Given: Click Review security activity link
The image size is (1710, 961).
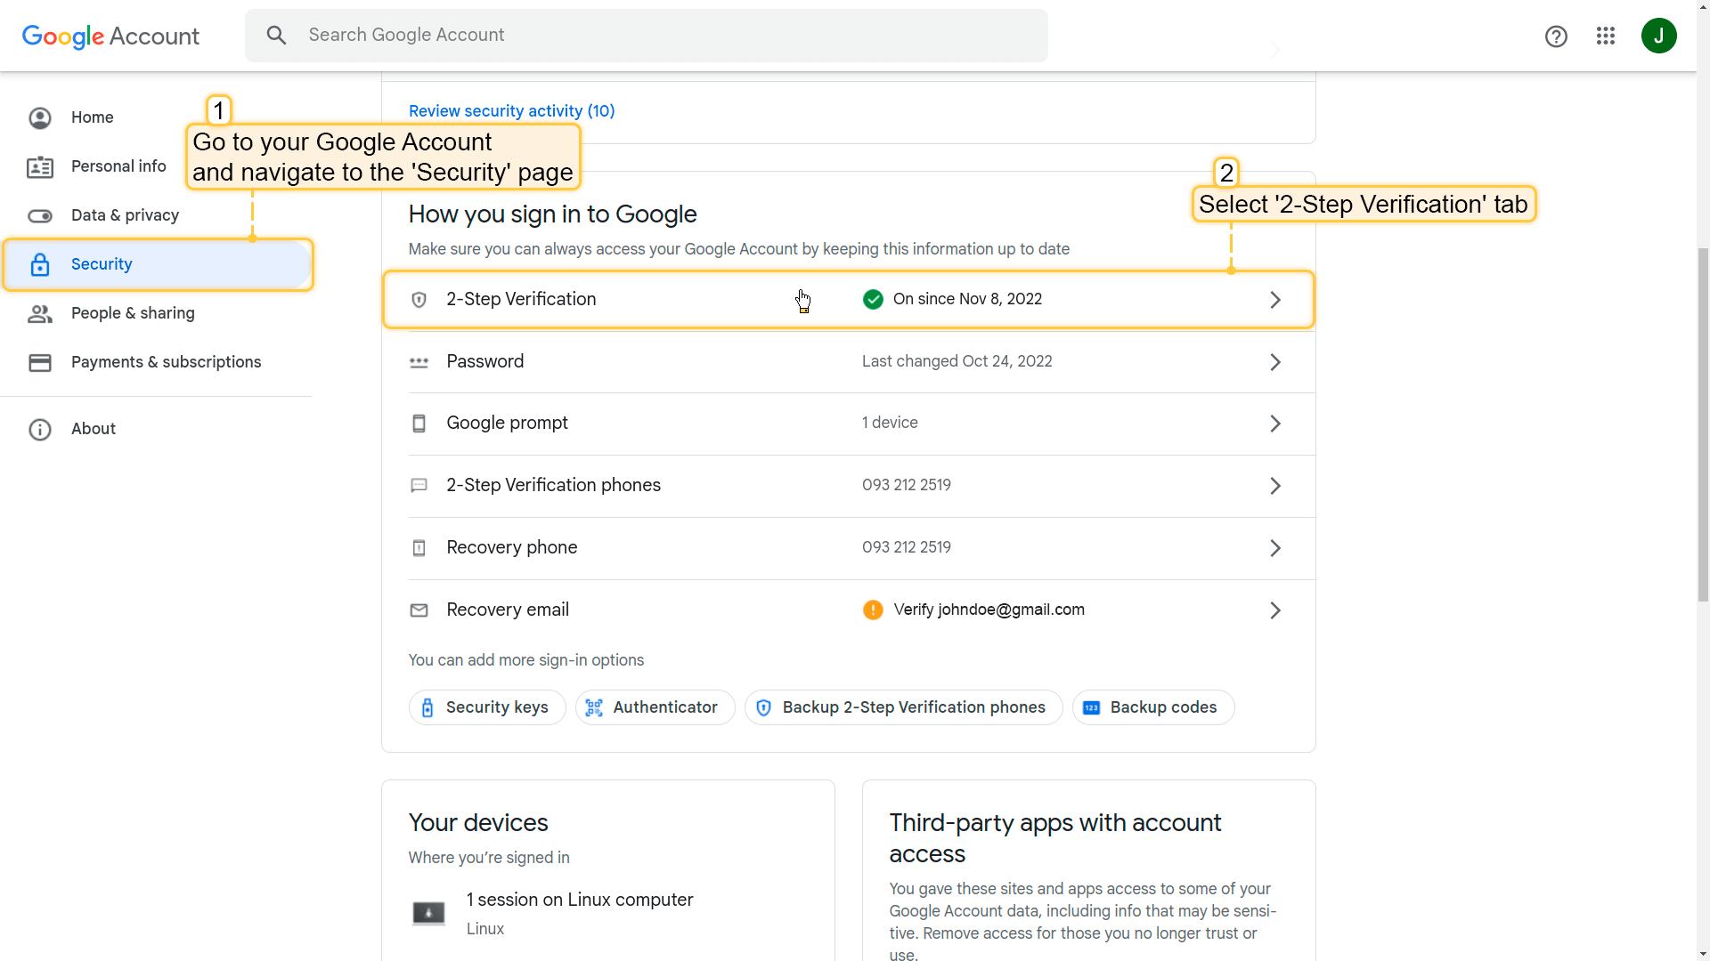Looking at the screenshot, I should tap(511, 111).
